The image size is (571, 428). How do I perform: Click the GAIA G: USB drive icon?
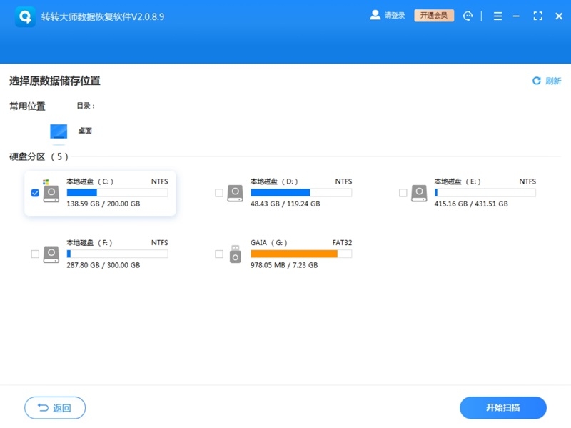(234, 254)
